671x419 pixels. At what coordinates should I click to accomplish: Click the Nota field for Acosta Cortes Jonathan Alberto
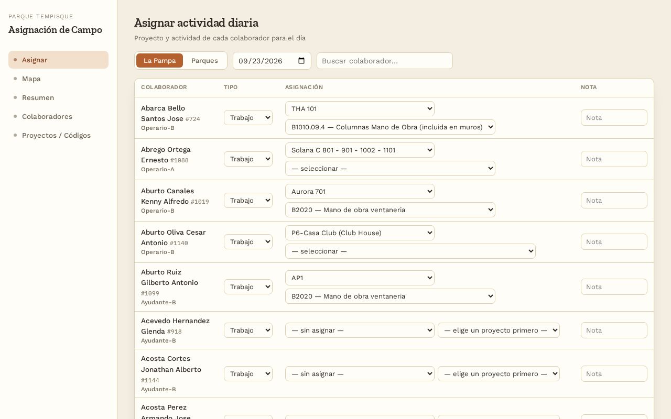[x=614, y=374]
